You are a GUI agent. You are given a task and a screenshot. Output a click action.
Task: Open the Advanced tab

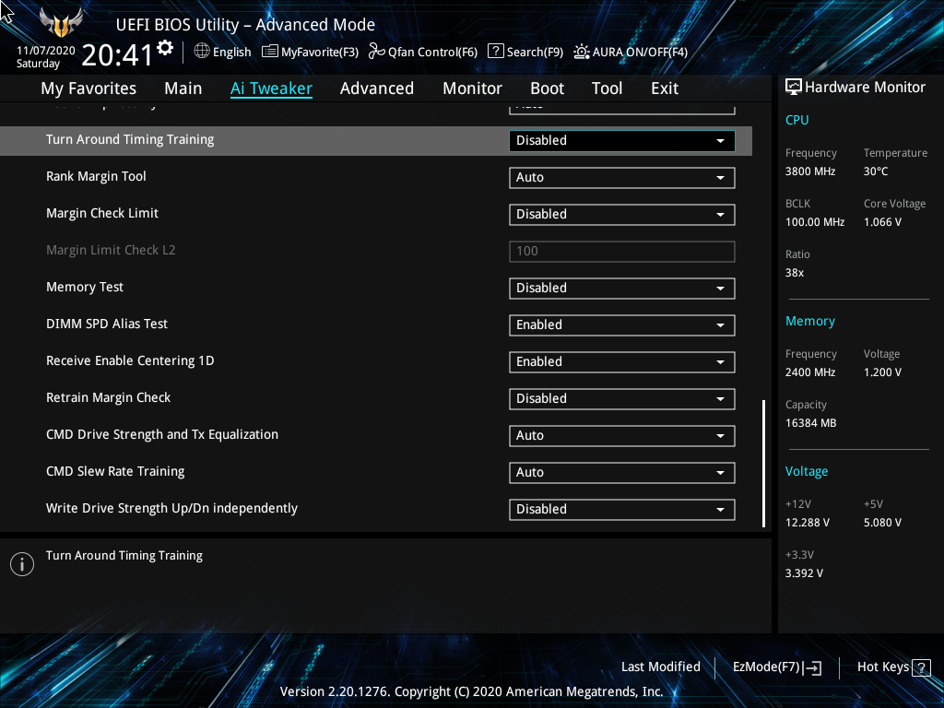[377, 88]
